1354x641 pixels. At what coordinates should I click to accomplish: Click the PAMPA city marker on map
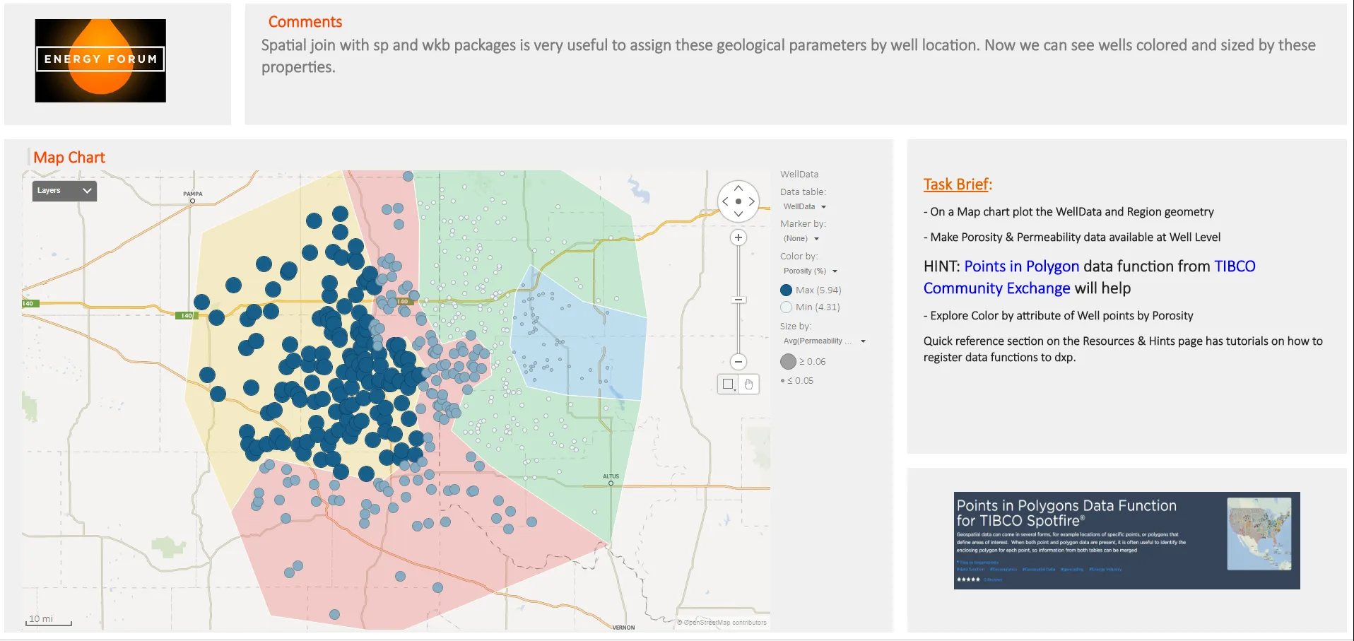[192, 201]
